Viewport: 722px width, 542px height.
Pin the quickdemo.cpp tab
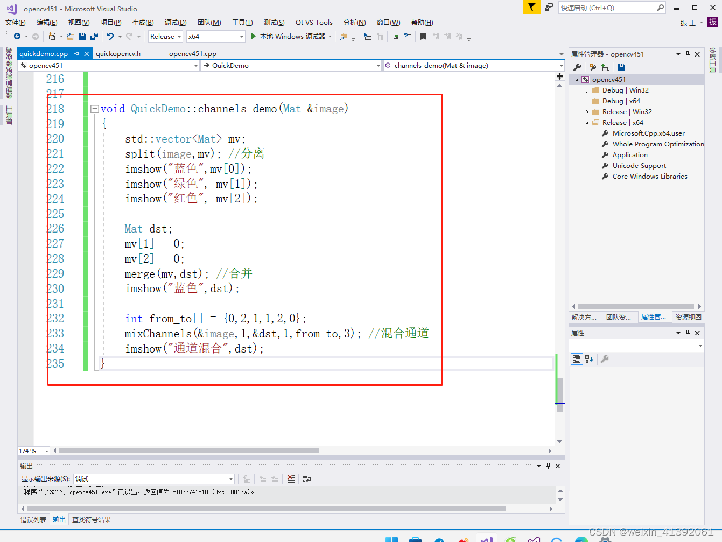[x=76, y=53]
